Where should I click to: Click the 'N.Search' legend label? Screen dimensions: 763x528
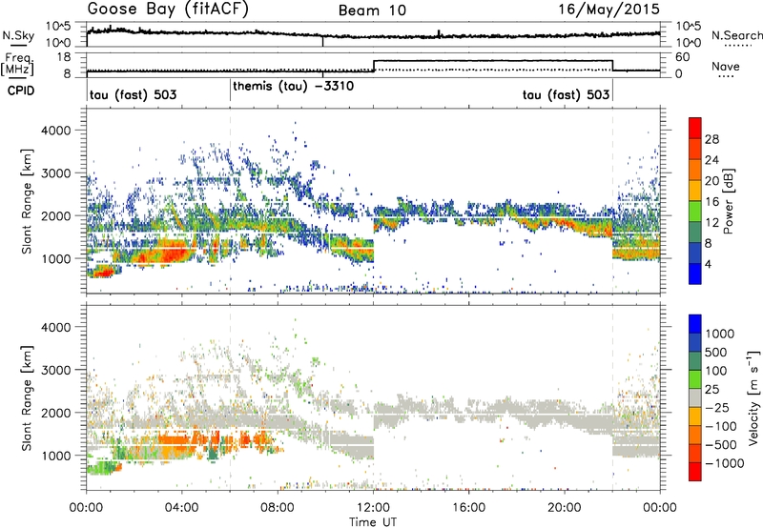(736, 35)
